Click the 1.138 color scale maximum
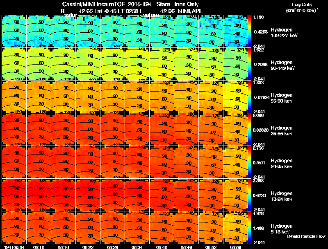The height and width of the screenshot is (249, 328). (x=259, y=17)
